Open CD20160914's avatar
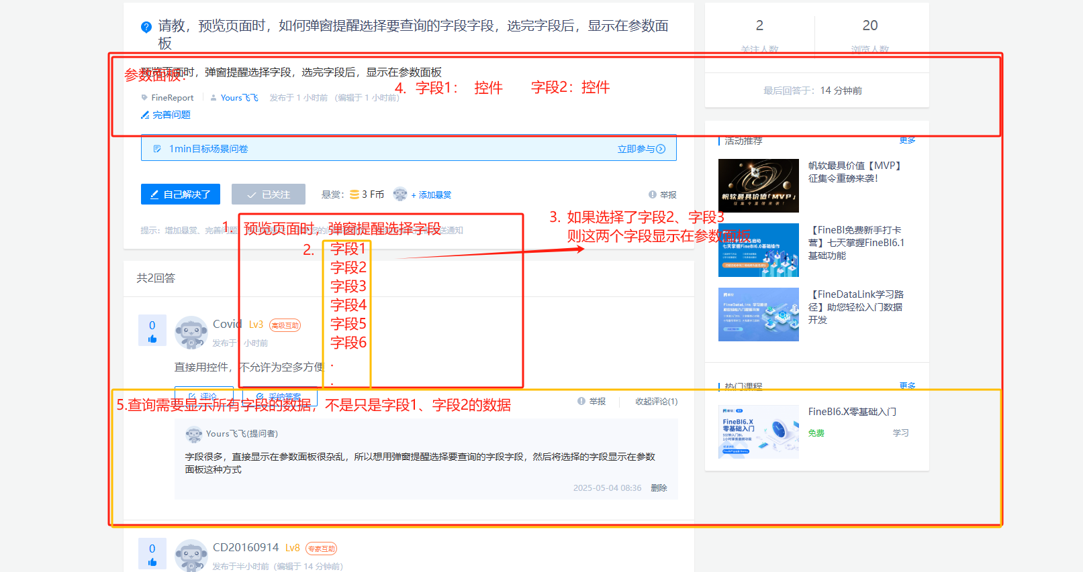The height and width of the screenshot is (572, 1083). click(191, 555)
